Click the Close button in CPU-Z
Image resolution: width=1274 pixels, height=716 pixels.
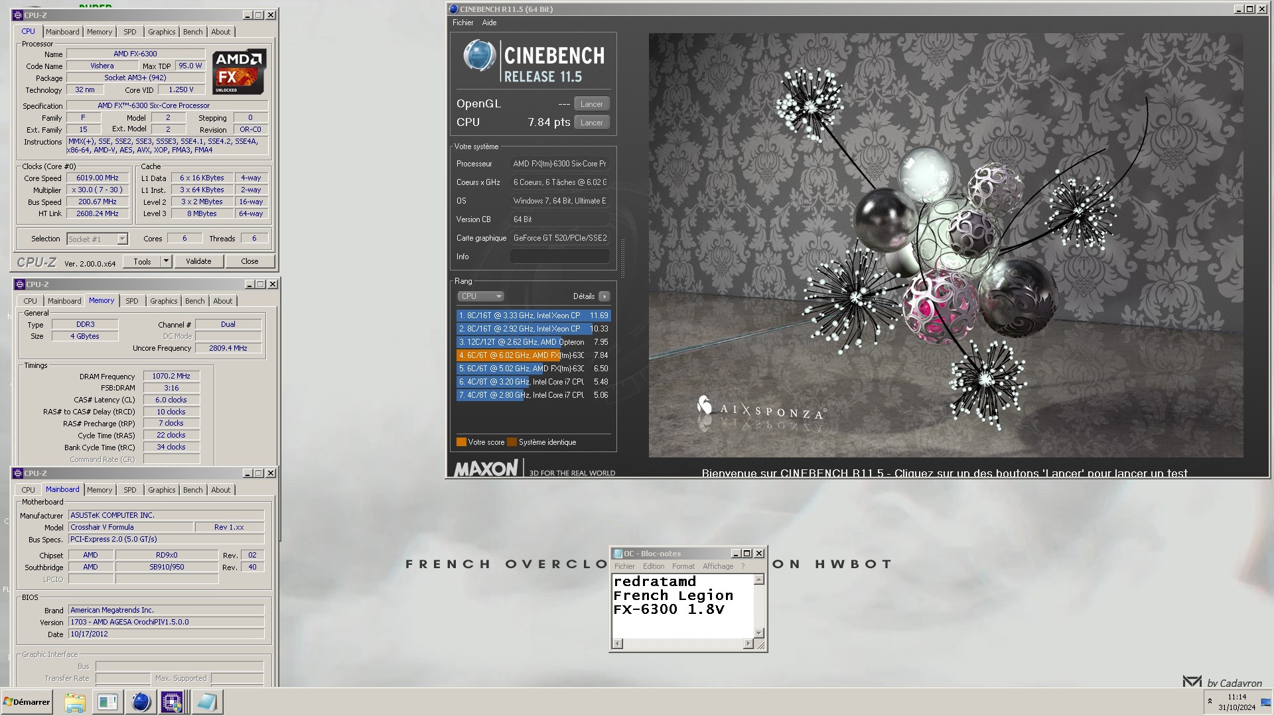point(249,261)
